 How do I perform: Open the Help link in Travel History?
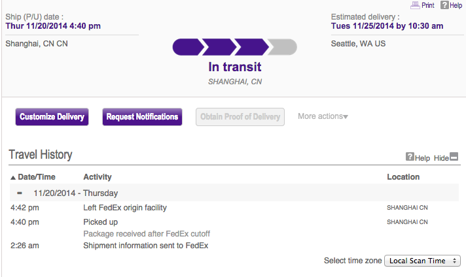(x=422, y=158)
